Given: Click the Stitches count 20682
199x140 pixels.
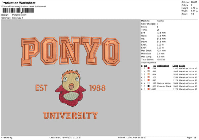Looking at the screenshot, I should click(x=194, y=2).
